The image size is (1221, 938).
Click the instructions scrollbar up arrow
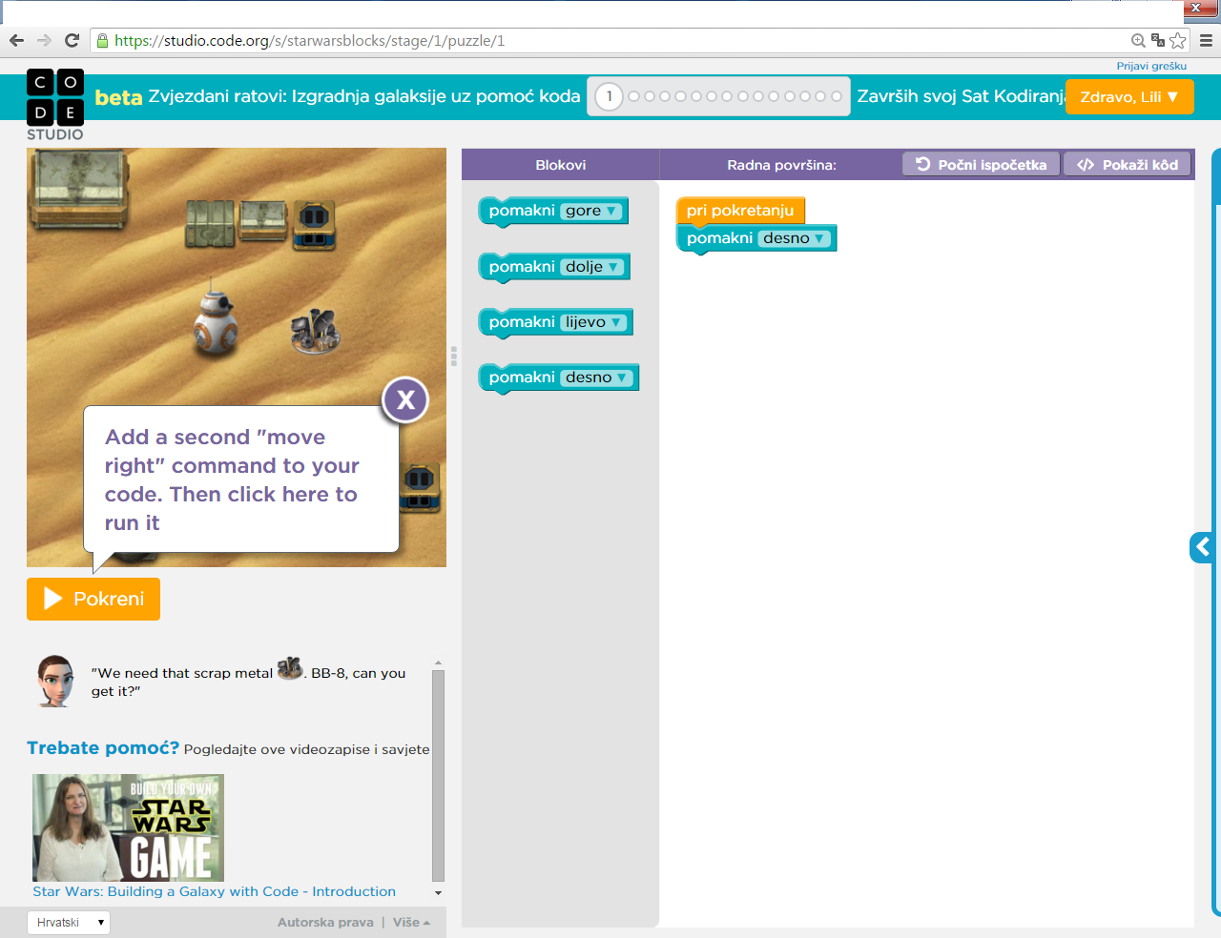click(x=438, y=663)
